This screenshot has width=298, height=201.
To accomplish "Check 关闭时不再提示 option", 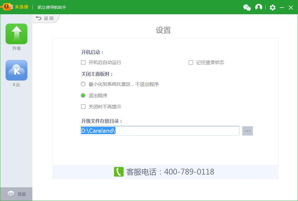I will pyautogui.click(x=83, y=106).
